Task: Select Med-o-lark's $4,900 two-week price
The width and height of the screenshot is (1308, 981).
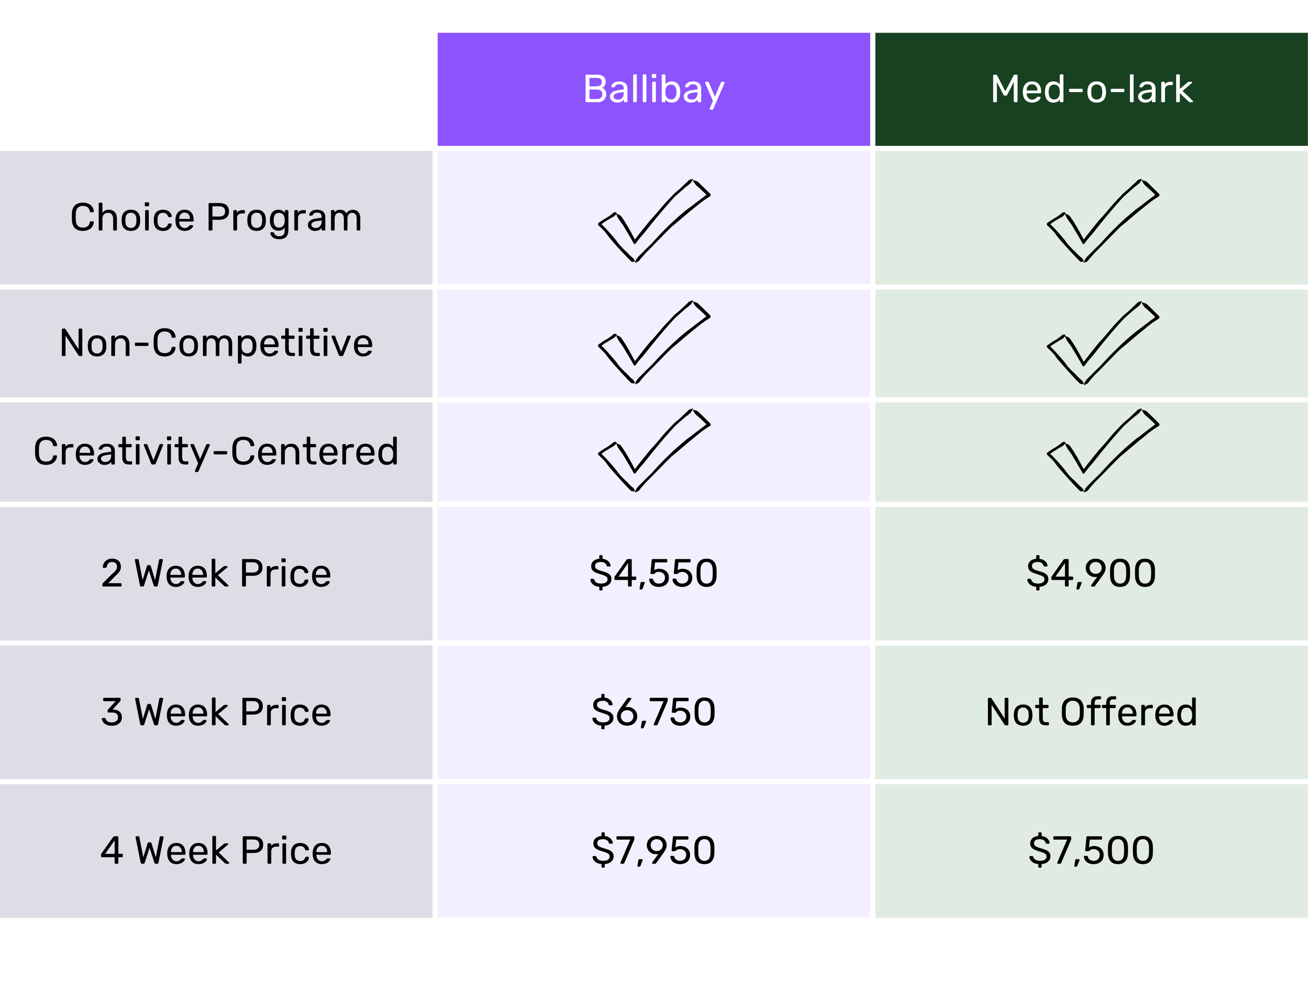Action: click(x=1091, y=573)
